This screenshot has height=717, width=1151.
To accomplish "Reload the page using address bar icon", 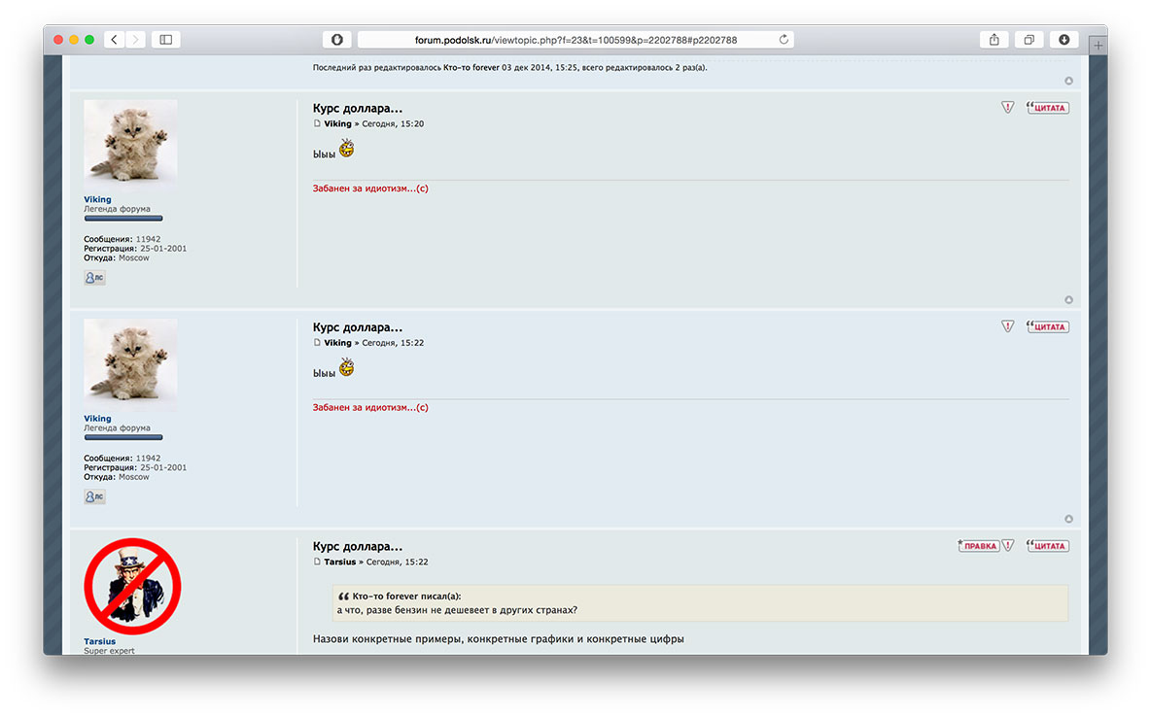I will pos(784,40).
